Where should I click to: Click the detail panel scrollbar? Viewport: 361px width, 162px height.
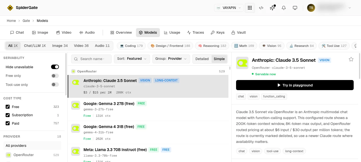(360, 66)
